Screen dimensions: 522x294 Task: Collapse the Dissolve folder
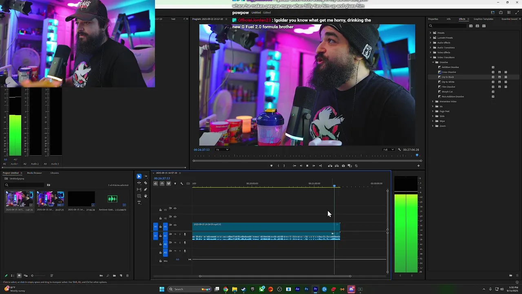(433, 62)
